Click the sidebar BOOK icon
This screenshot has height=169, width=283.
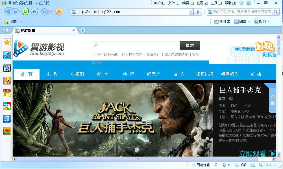7,81
